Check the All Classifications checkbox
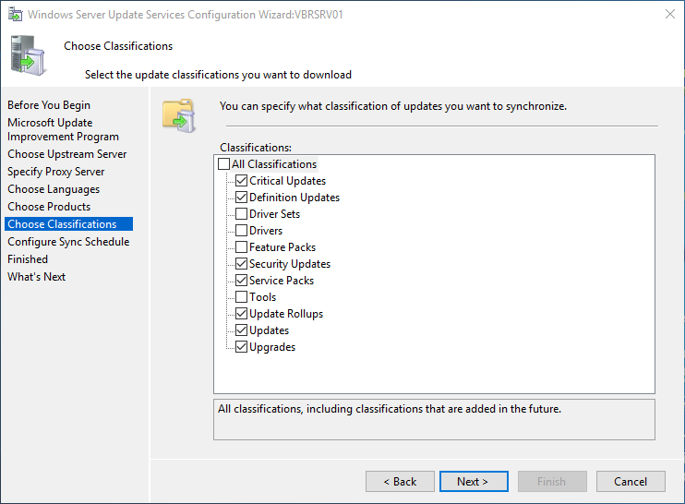 224,164
